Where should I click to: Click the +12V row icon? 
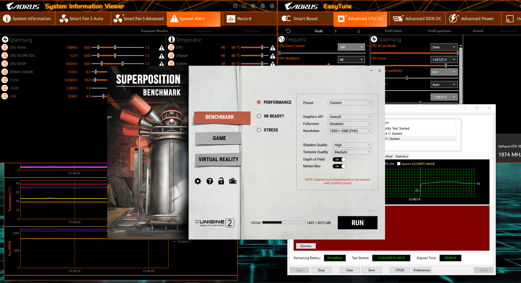(5, 80)
